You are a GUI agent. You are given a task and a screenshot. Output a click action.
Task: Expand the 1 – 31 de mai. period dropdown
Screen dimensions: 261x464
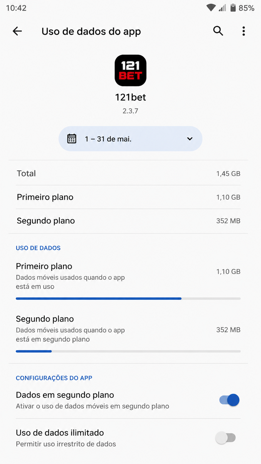(130, 138)
